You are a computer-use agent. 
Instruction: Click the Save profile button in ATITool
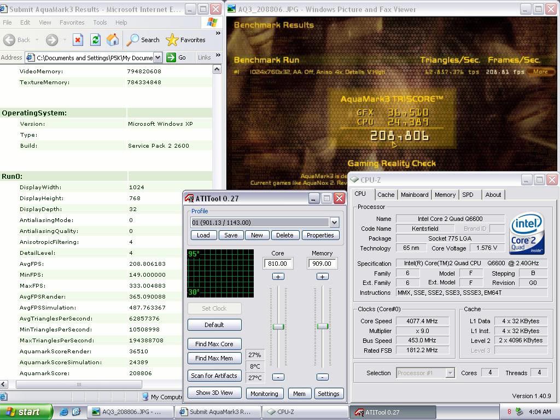231,235
